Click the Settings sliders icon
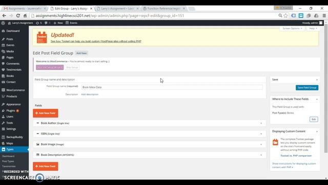The height and width of the screenshot is (185, 328). click(x=3, y=129)
